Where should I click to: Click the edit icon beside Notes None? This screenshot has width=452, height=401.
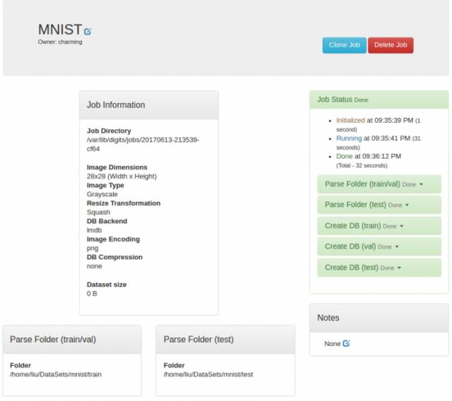pyautogui.click(x=346, y=343)
